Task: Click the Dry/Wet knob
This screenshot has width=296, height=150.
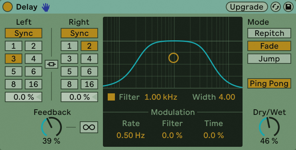Action: (269, 126)
